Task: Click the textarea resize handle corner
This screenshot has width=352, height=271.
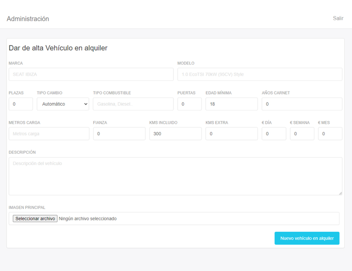Action: 340,193
